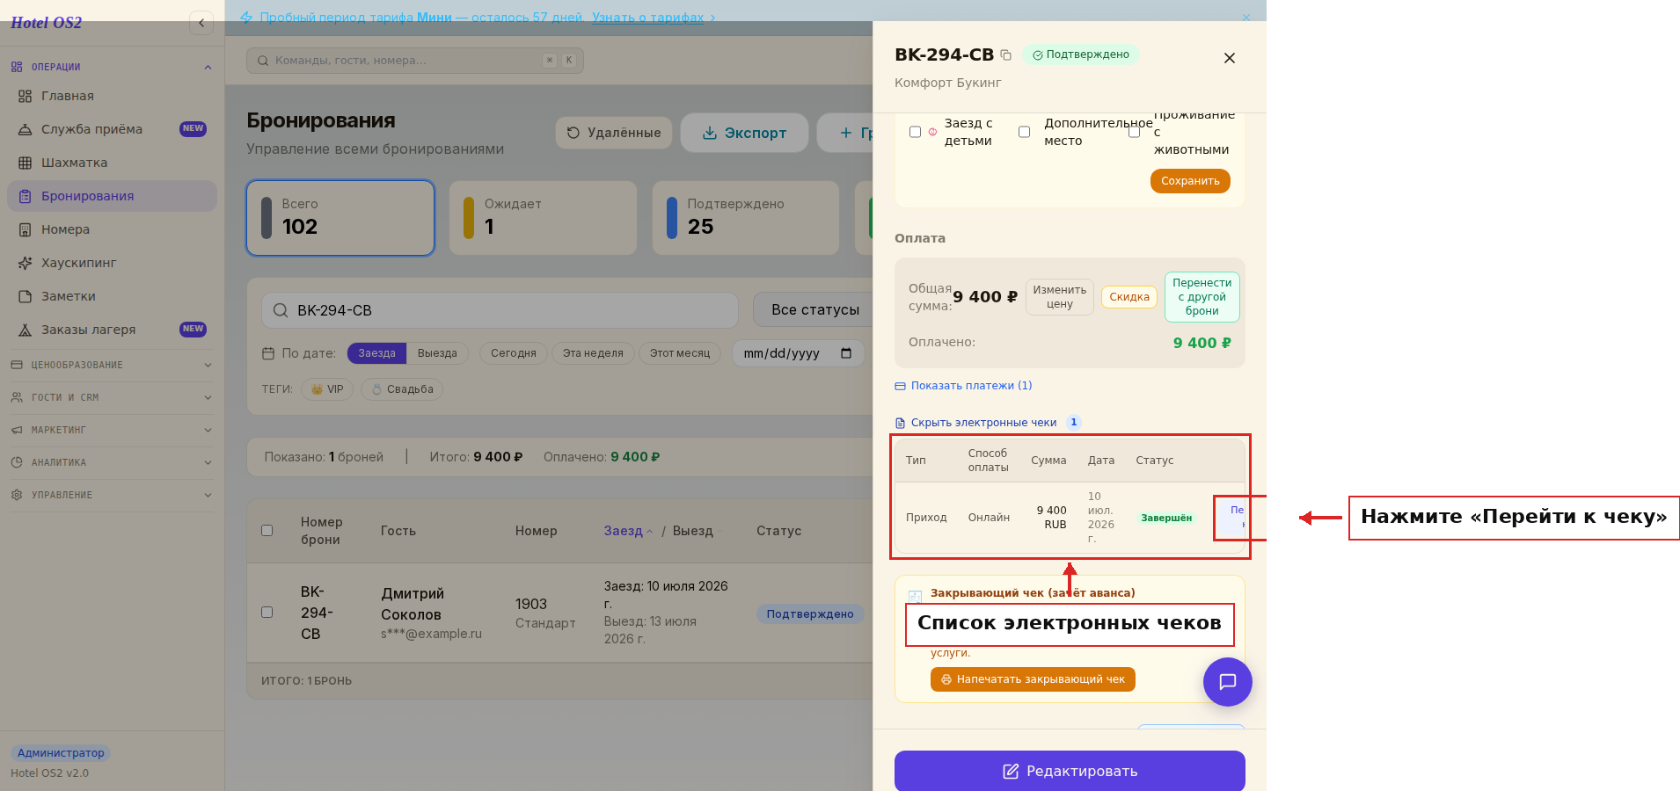Tick the Проживание с животными checkbox
The width and height of the screenshot is (1680, 791).
(1135, 132)
